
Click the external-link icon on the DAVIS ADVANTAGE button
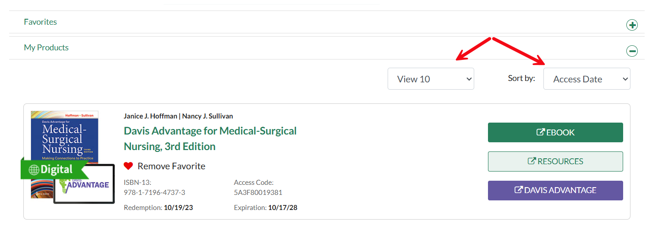(518, 190)
